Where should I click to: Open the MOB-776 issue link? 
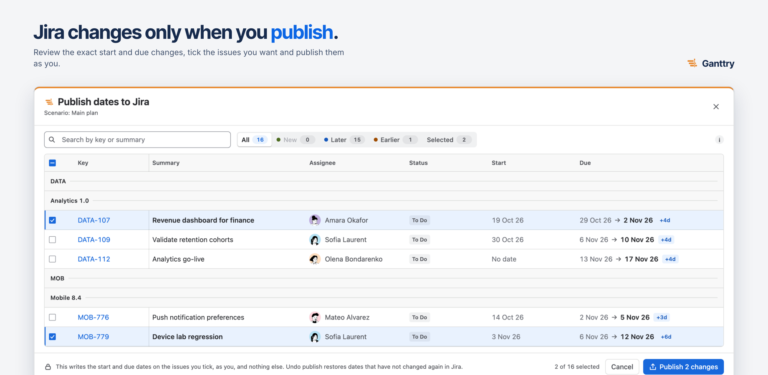coord(93,317)
